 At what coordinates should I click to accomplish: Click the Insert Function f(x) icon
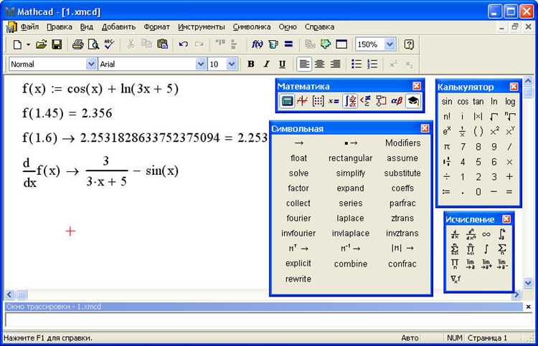pyautogui.click(x=257, y=44)
